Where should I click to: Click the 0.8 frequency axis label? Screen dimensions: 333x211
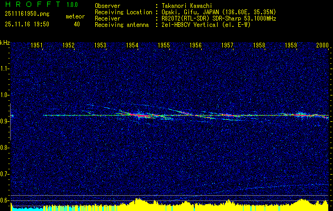tap(5, 148)
